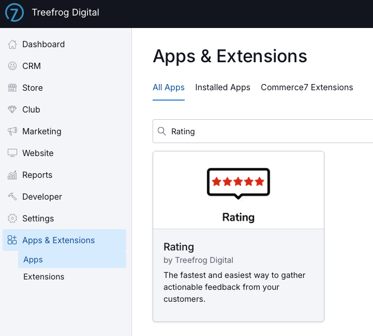The width and height of the screenshot is (373, 336).
Task: Select the Apps submenu item
Action: click(72, 259)
